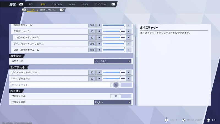220x124 pixels.
Task: Decrease ボイスチャットボリューム with the left arrow
Action: click(99, 72)
